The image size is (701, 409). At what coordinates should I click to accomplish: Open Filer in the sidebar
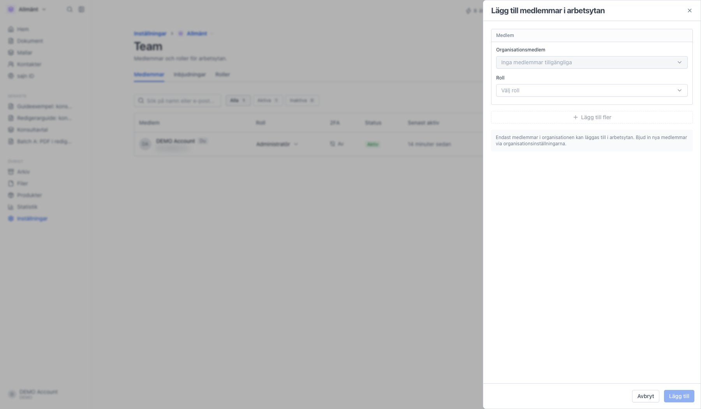18,183
